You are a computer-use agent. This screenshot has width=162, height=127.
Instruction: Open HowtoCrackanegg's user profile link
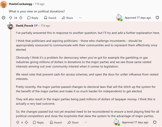[x=20, y=4]
